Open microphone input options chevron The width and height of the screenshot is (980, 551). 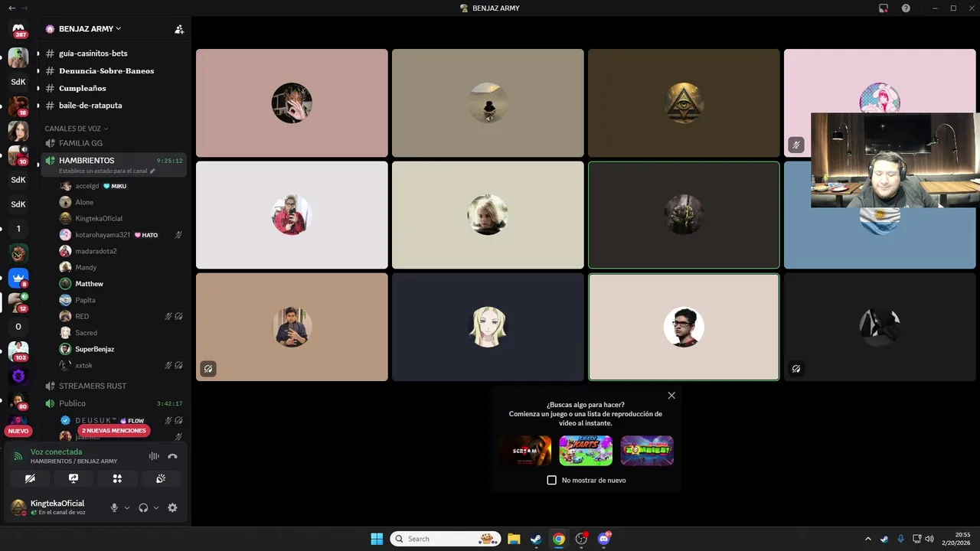[127, 507]
